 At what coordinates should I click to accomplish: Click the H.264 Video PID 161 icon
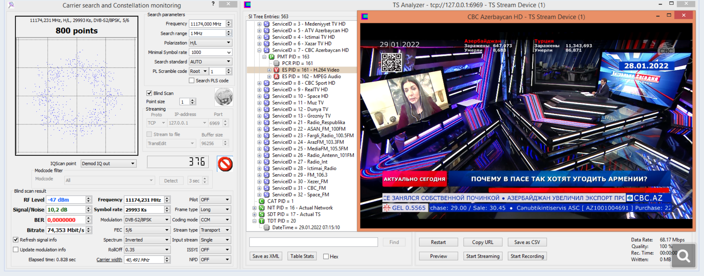tap(276, 70)
